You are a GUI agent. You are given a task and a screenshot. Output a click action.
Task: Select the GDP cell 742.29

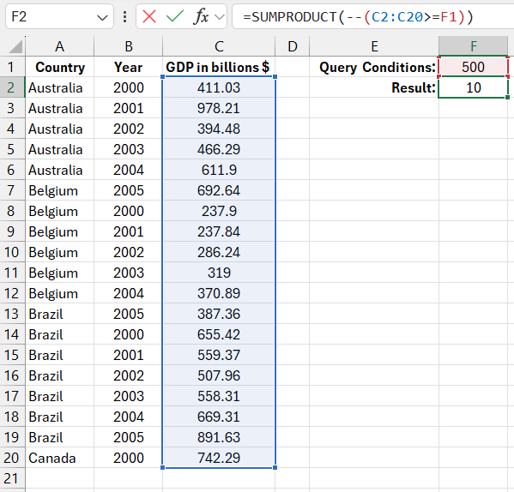(x=219, y=458)
